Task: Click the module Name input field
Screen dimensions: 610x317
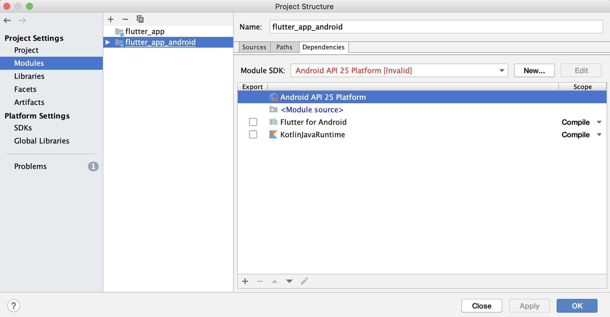Action: 436,27
